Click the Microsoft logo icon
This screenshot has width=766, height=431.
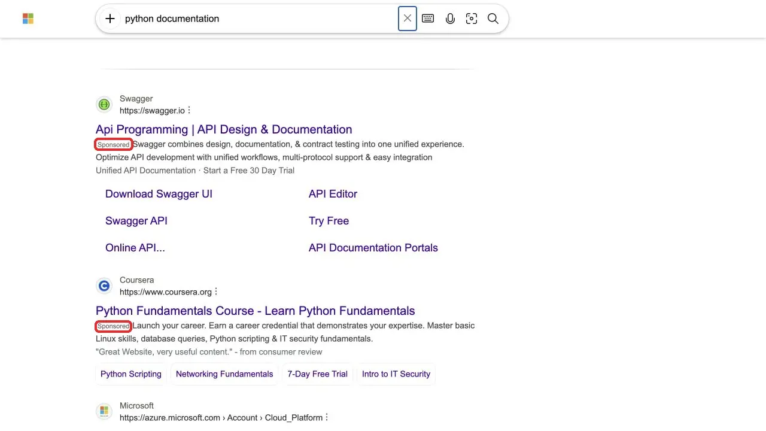tap(28, 19)
